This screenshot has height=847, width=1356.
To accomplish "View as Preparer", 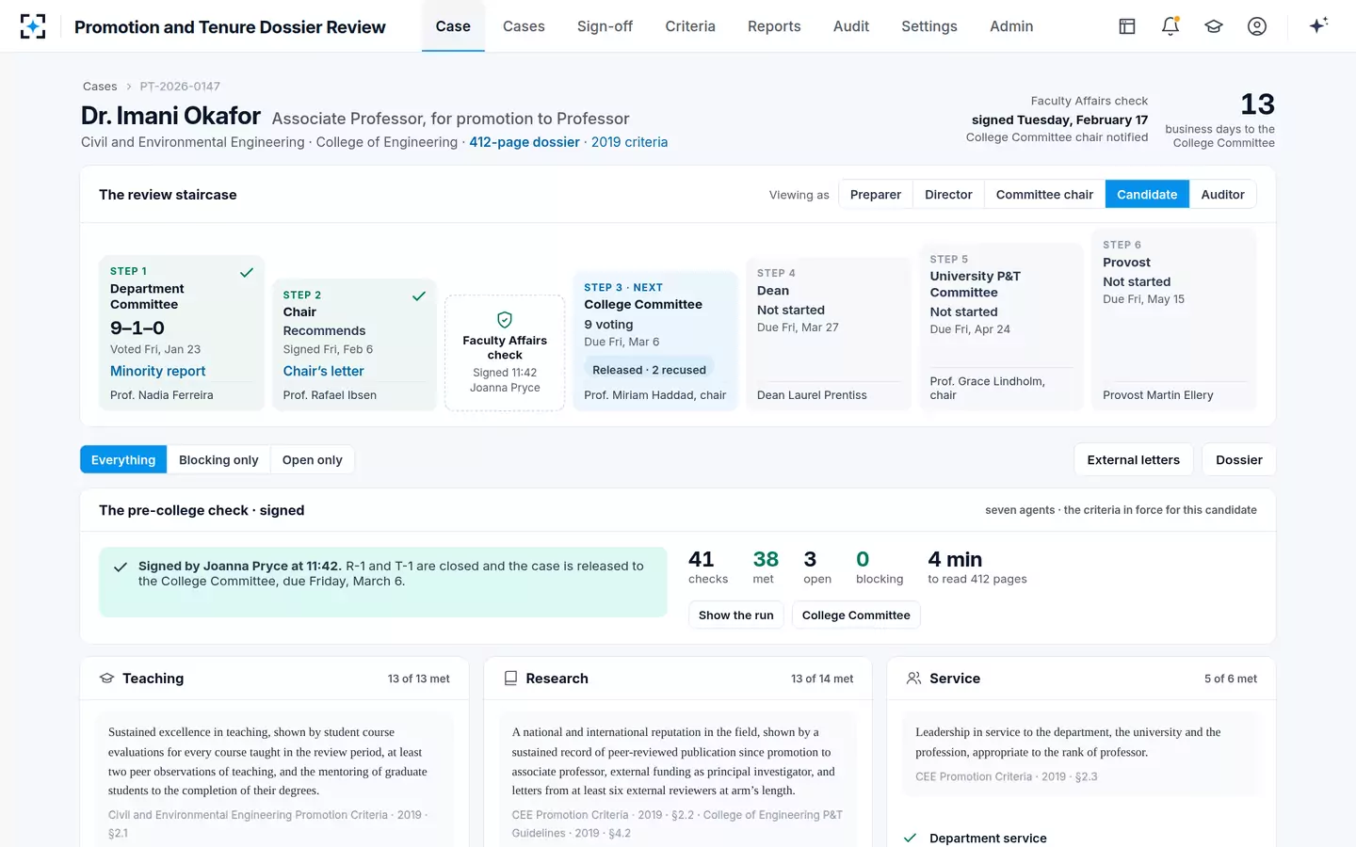I will point(876,195).
